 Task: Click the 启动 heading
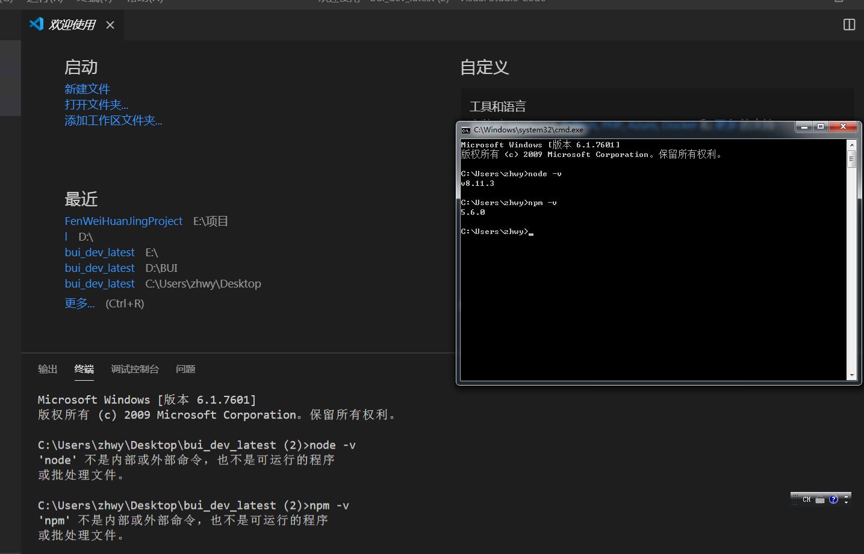pos(81,67)
